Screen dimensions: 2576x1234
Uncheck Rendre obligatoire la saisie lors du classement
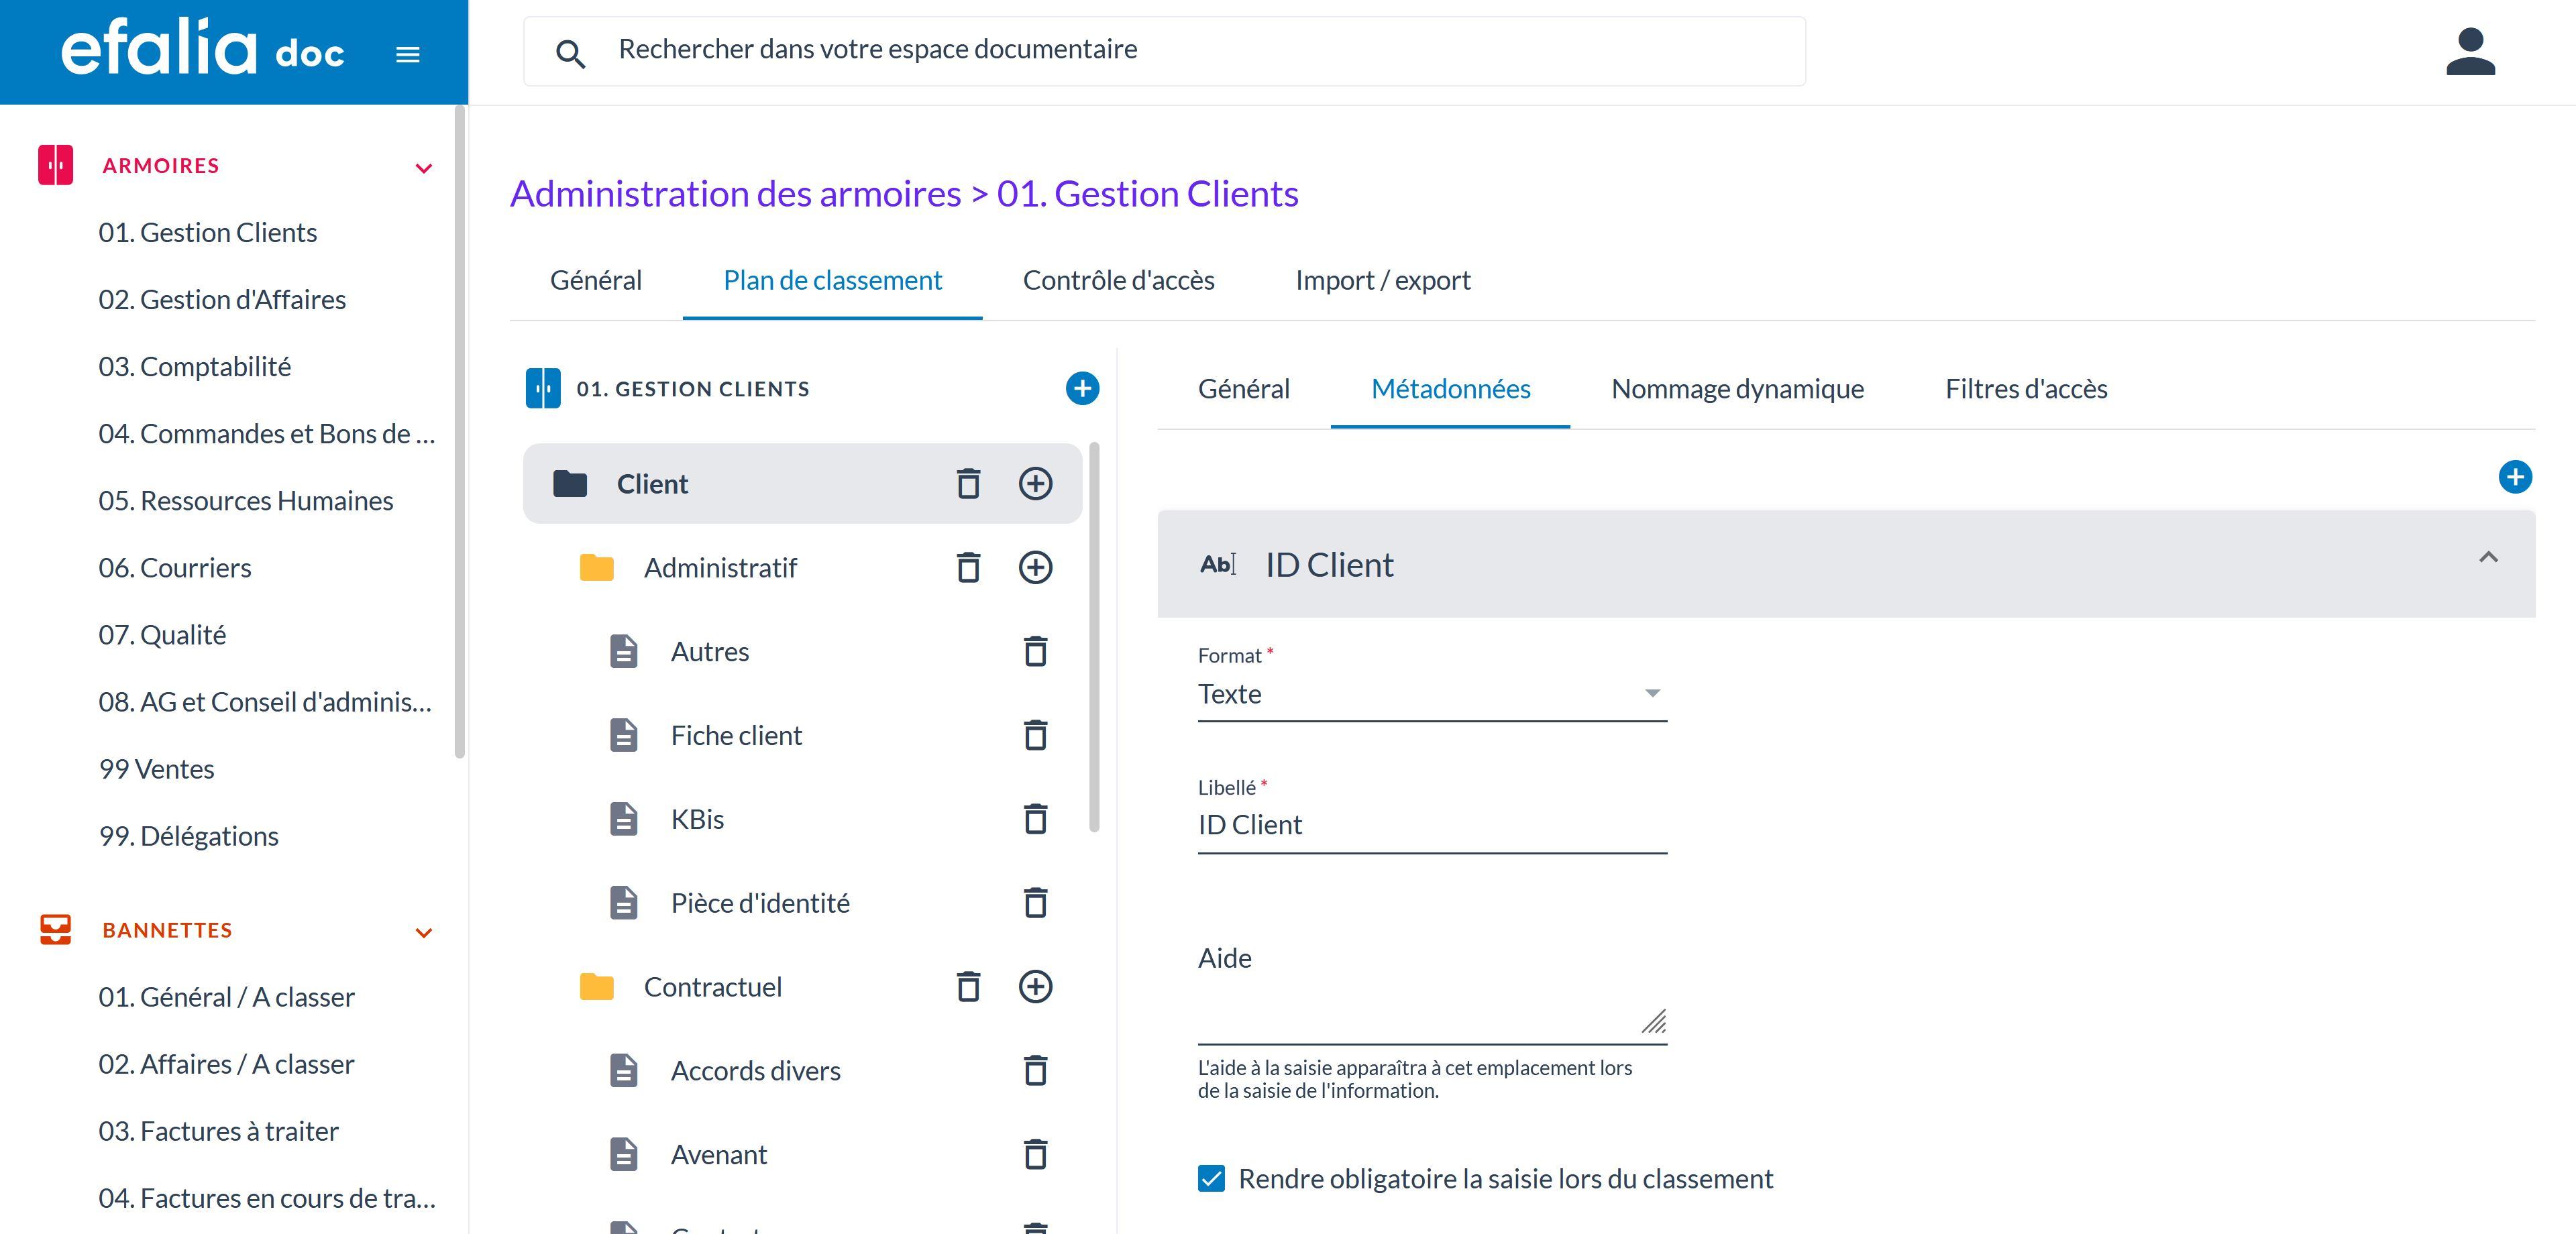tap(1211, 1179)
